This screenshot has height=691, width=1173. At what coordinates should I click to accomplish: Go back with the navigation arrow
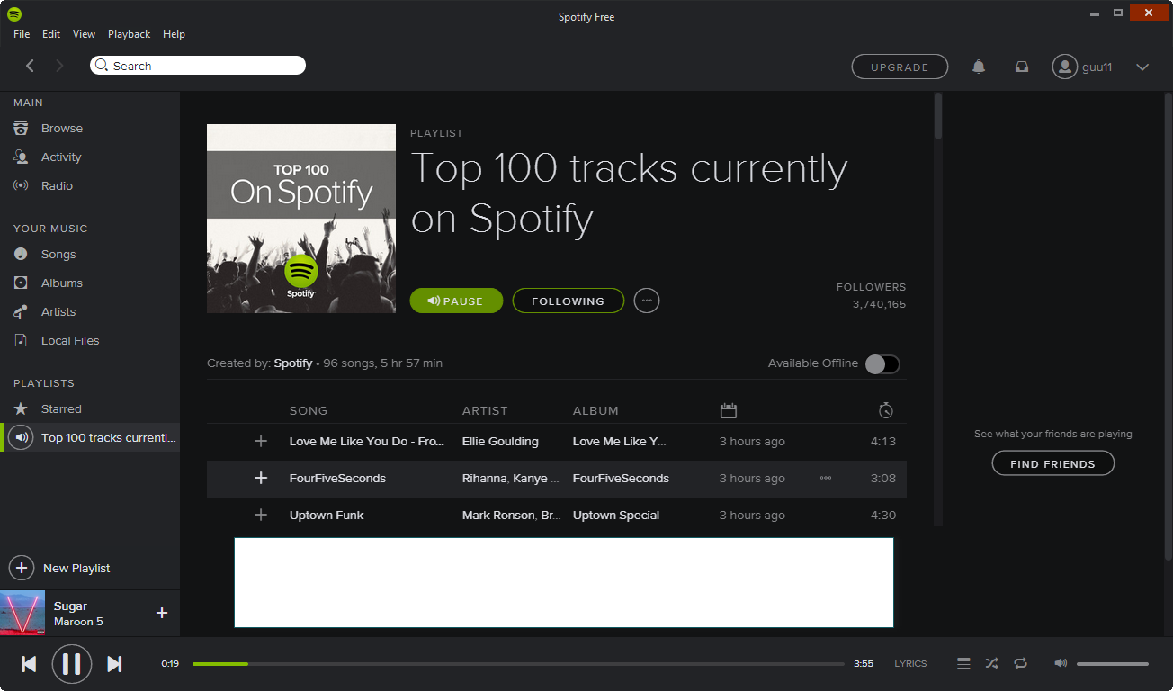coord(31,66)
